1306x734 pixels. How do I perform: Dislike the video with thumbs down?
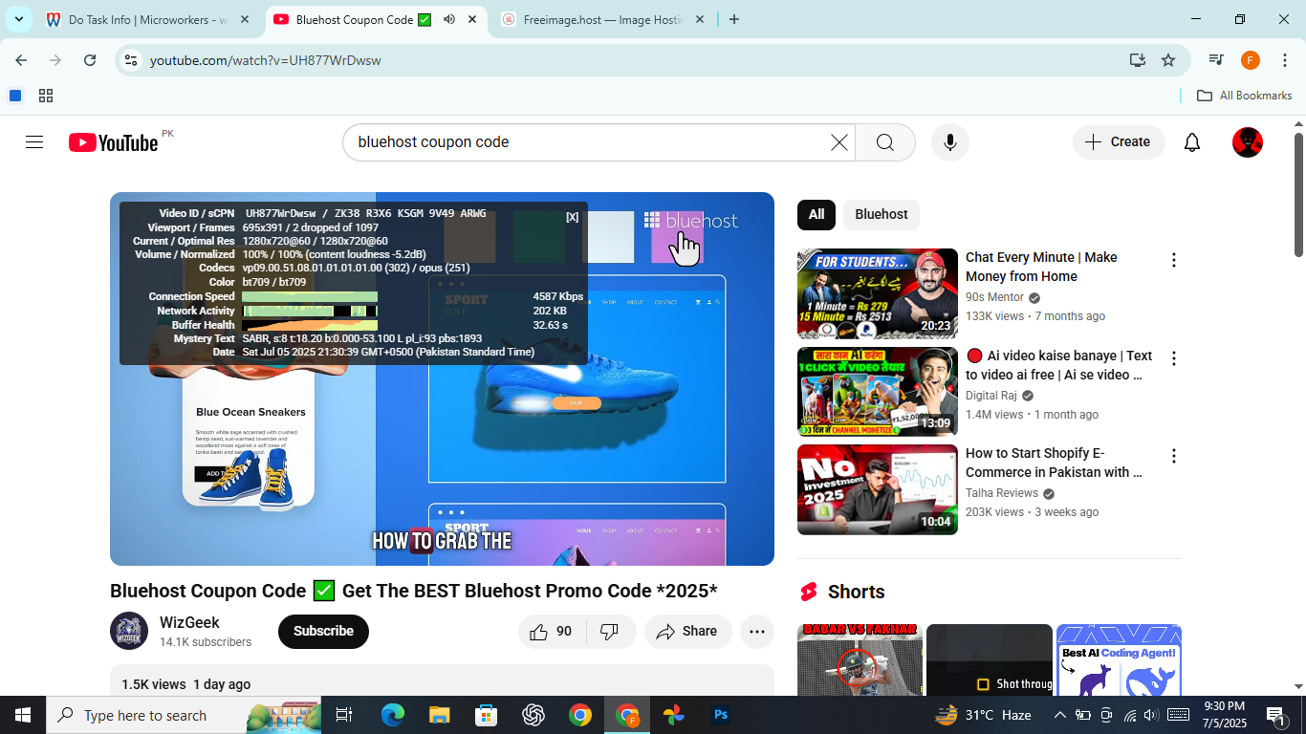609,631
